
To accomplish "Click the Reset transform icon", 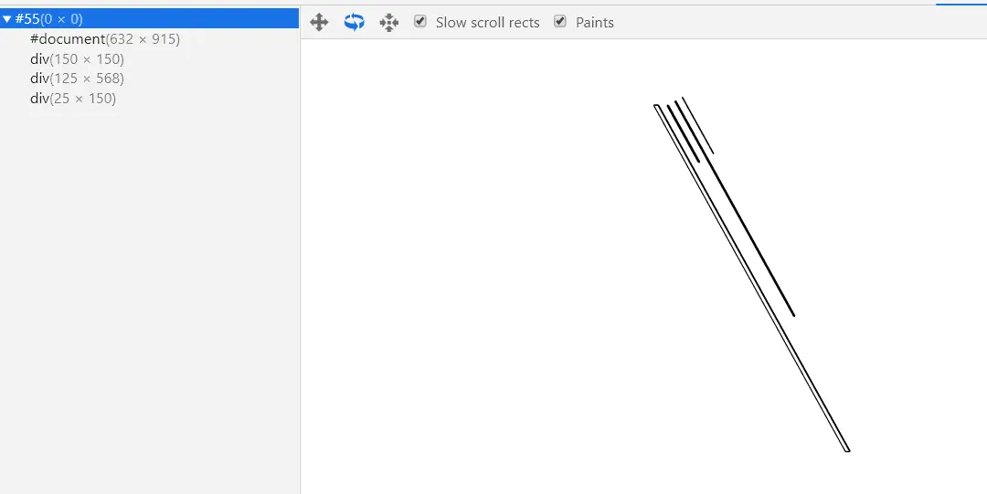I will 389,23.
